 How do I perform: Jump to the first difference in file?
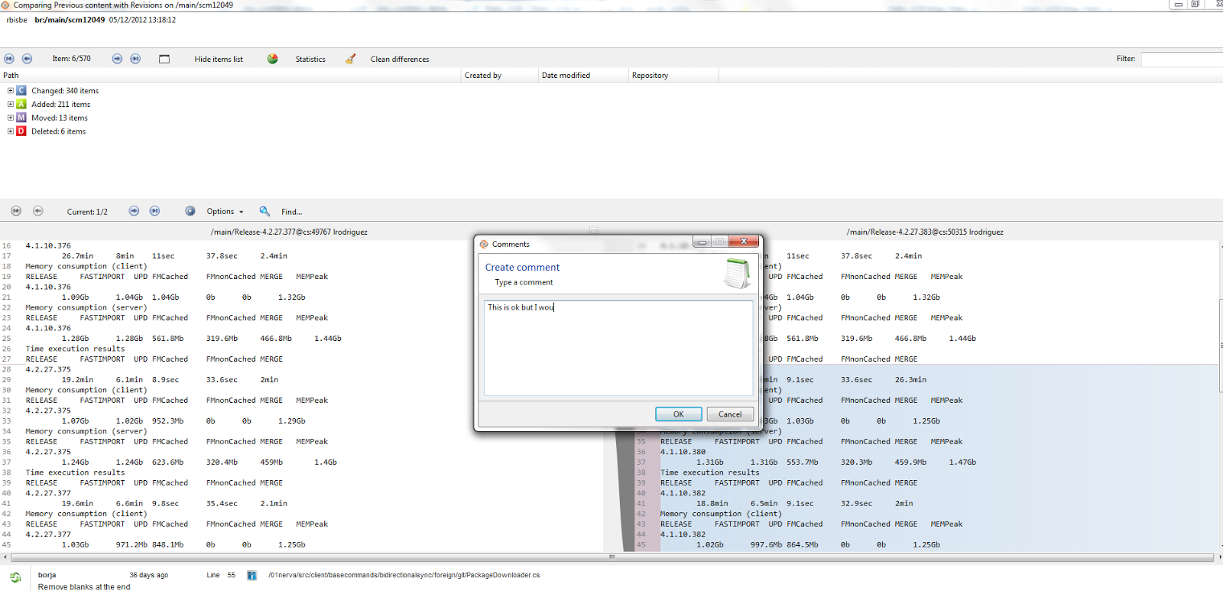[16, 211]
